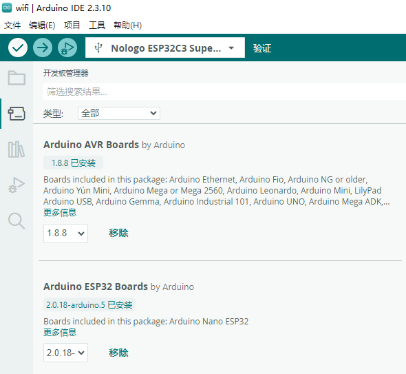Click the 开发板管理器 panel heading
Image resolution: width=406 pixels, height=374 pixels.
click(66, 73)
